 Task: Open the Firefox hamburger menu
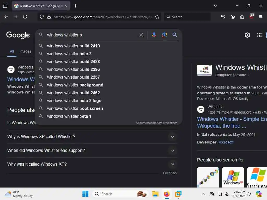(260, 17)
